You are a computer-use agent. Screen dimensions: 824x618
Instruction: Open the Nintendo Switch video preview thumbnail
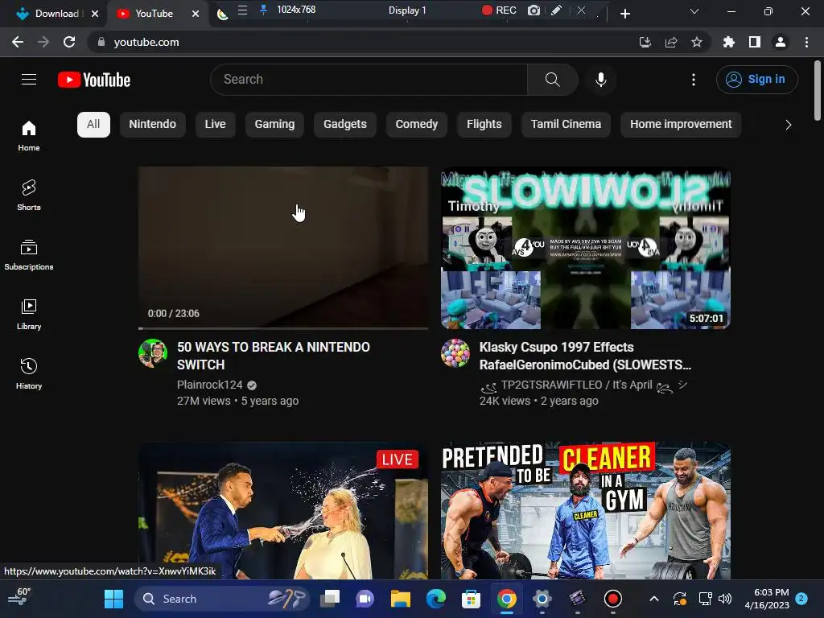point(283,247)
